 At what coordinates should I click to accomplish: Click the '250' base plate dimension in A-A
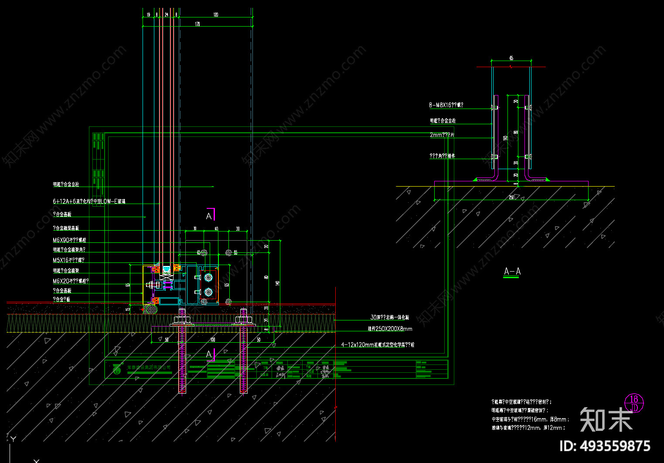(x=511, y=197)
